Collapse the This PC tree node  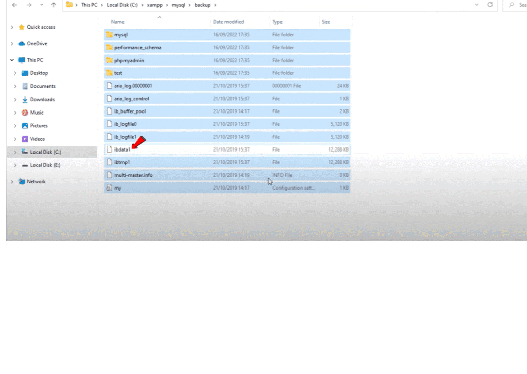(x=12, y=60)
